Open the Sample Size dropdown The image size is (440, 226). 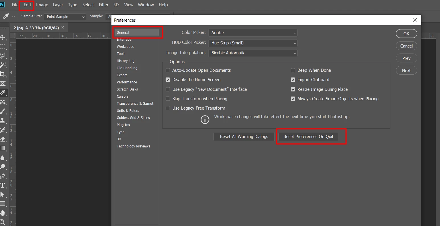(65, 17)
